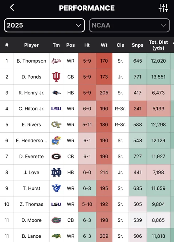Go back using the left chevron arrow
This screenshot has width=174, height=242.
[x=12, y=7]
